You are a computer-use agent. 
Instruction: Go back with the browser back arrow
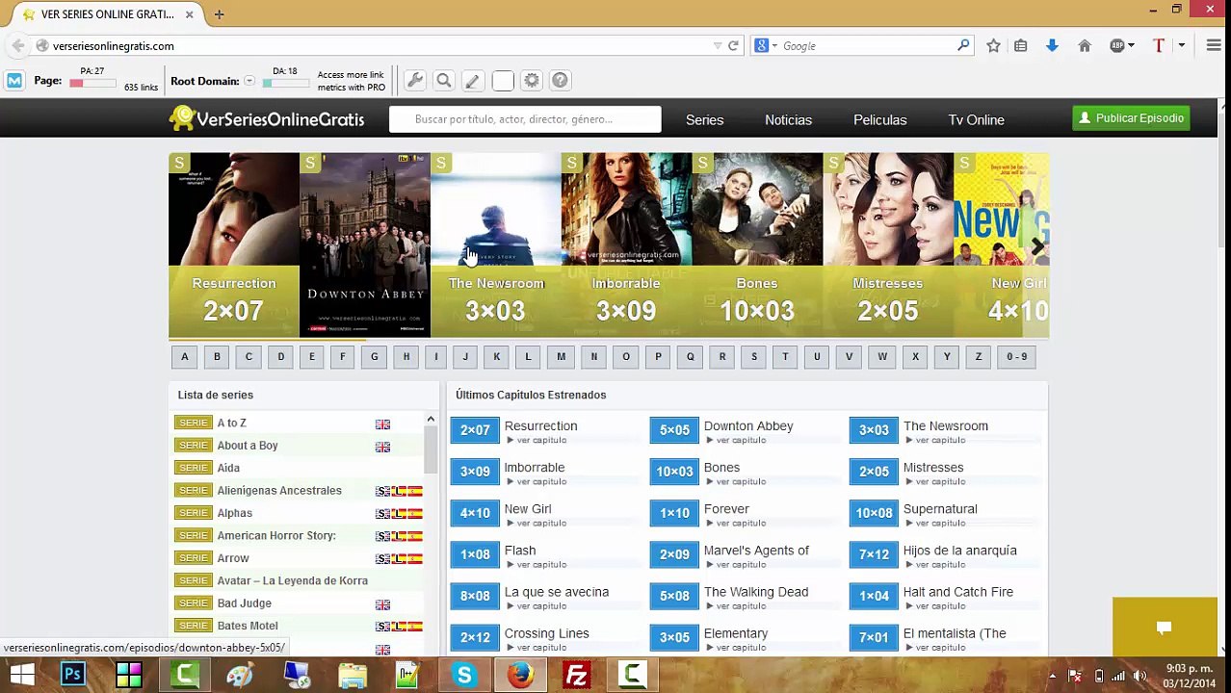(x=18, y=45)
